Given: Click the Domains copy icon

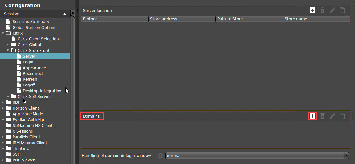Looking at the screenshot, I should click(x=342, y=116).
